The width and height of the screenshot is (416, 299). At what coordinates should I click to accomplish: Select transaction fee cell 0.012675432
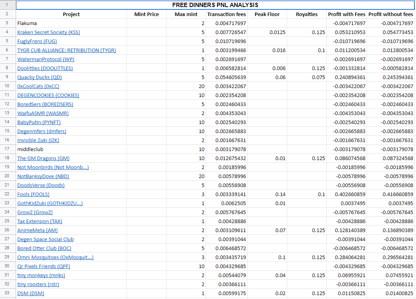coord(226,159)
